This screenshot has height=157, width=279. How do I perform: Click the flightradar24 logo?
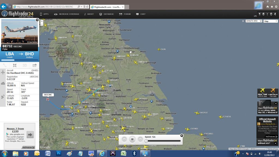(x=17, y=14)
